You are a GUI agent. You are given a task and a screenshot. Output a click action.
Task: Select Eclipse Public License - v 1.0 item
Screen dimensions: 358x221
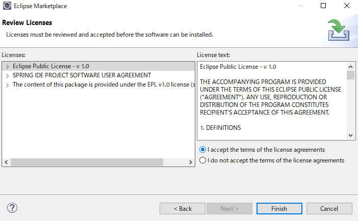click(x=50, y=66)
